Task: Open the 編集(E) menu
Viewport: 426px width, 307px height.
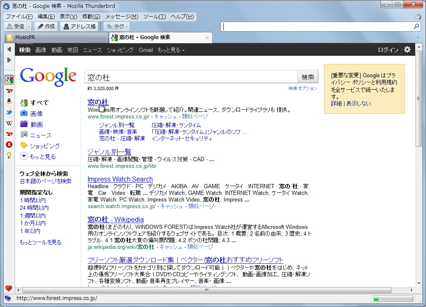Action: tap(46, 17)
